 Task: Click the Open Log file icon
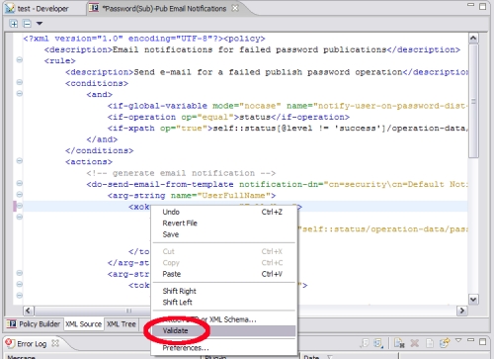pos(430,343)
